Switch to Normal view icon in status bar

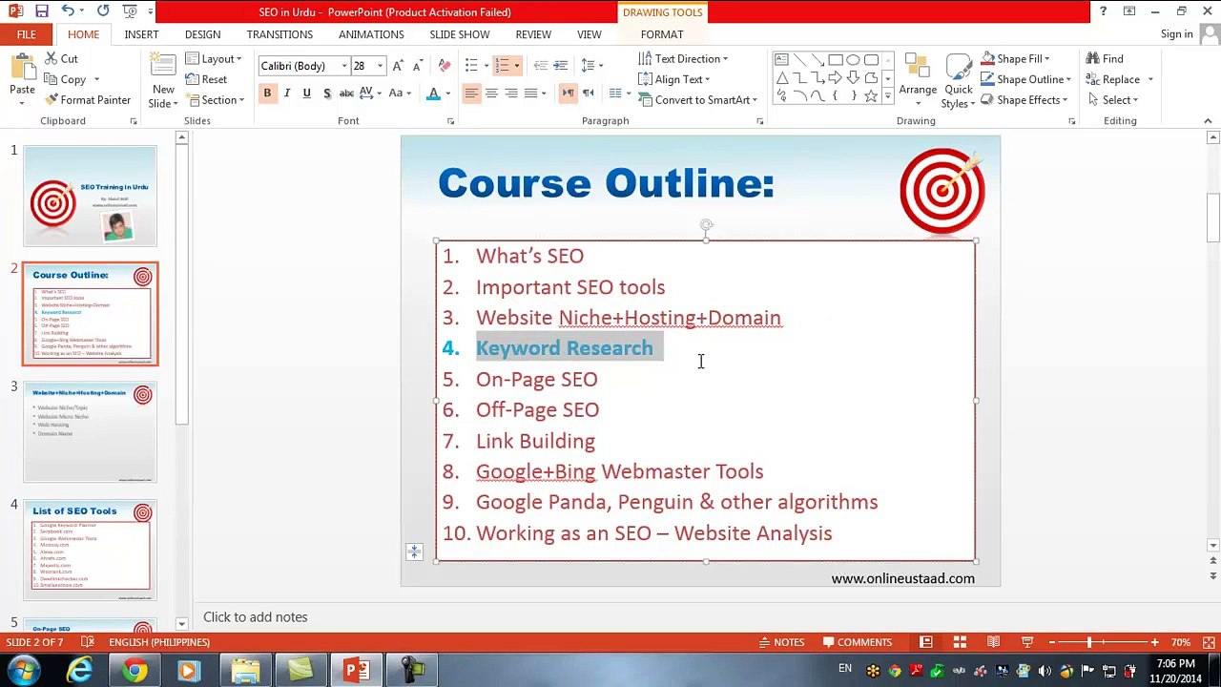[x=925, y=642]
